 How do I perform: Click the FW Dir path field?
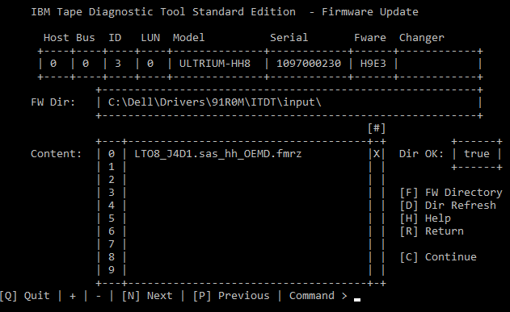(x=289, y=102)
